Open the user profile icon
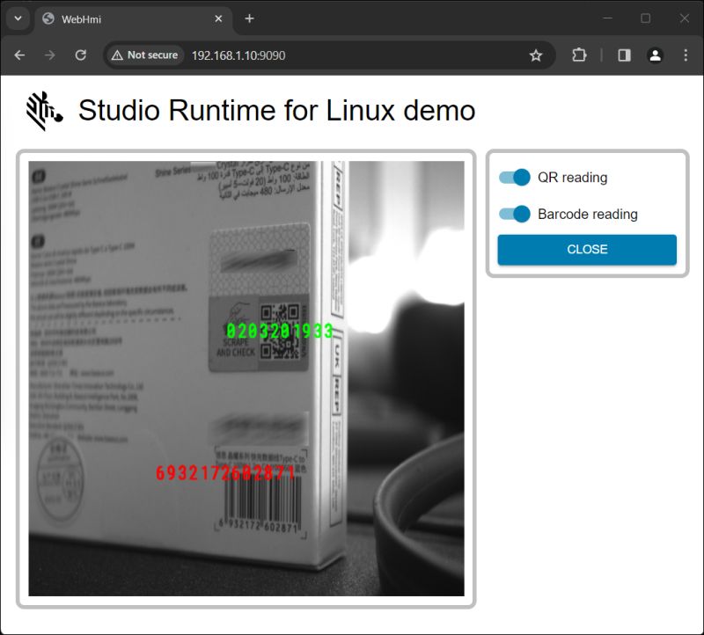The width and height of the screenshot is (704, 635). coord(655,55)
